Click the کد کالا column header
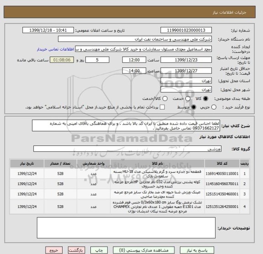 coord(222,164)
